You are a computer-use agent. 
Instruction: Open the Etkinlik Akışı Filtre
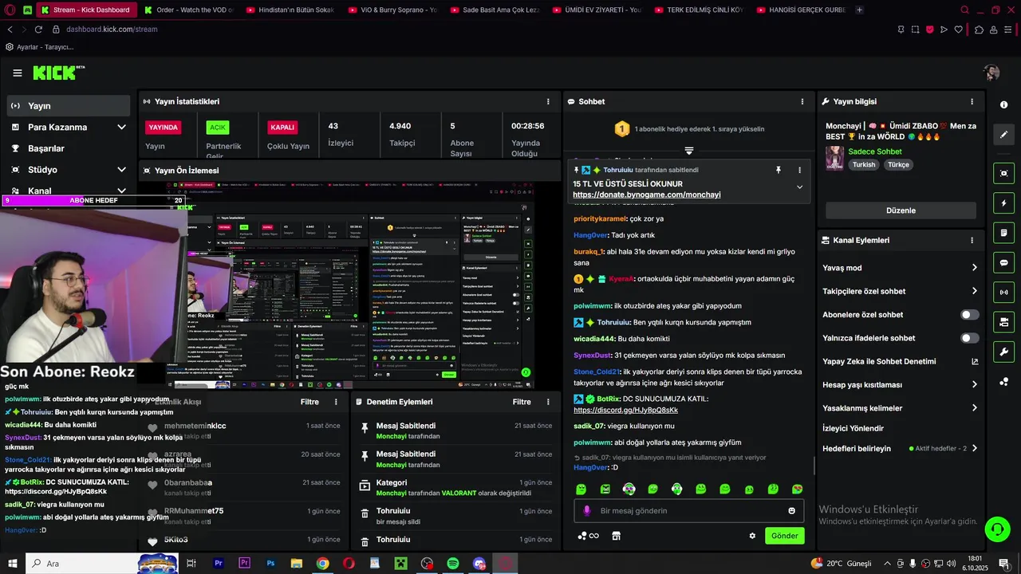coord(309,402)
